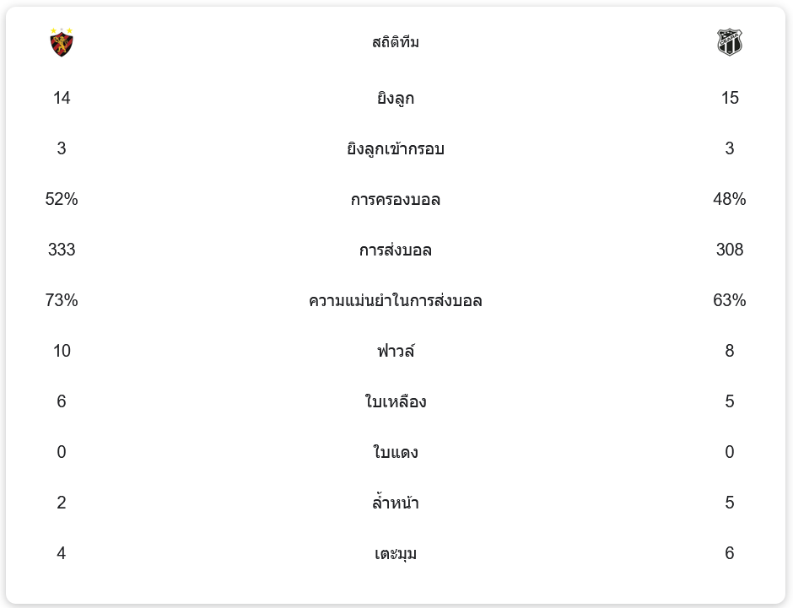Select the ฟาวล์ fouls label
This screenshot has height=608, width=793.
(396, 351)
